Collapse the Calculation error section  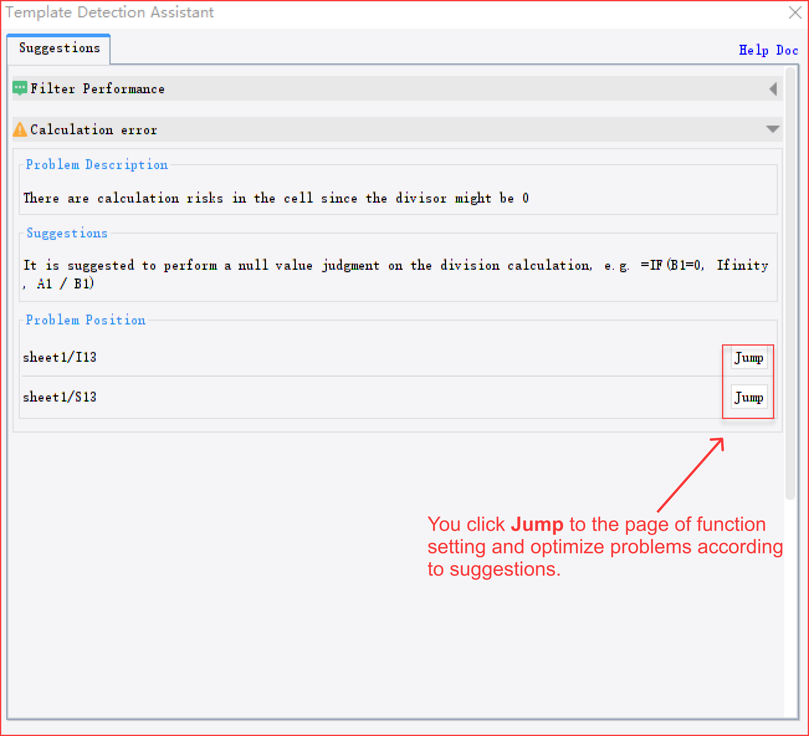pyautogui.click(x=772, y=129)
